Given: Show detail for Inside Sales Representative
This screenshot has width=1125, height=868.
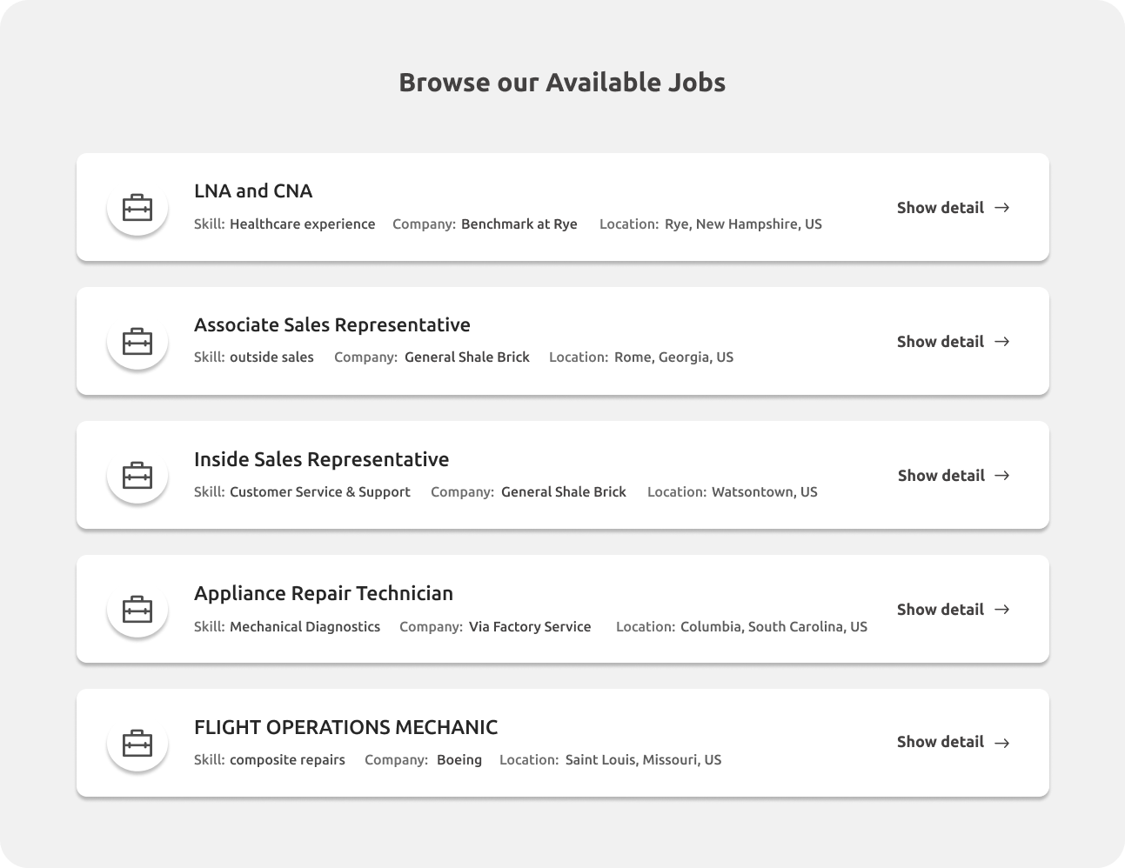Looking at the screenshot, I should pos(941,475).
